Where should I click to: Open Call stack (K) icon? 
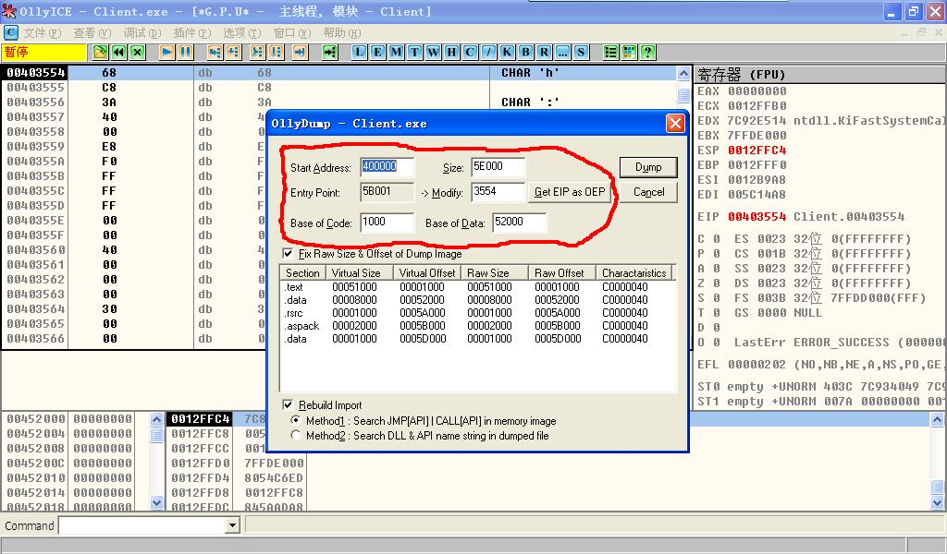click(508, 52)
